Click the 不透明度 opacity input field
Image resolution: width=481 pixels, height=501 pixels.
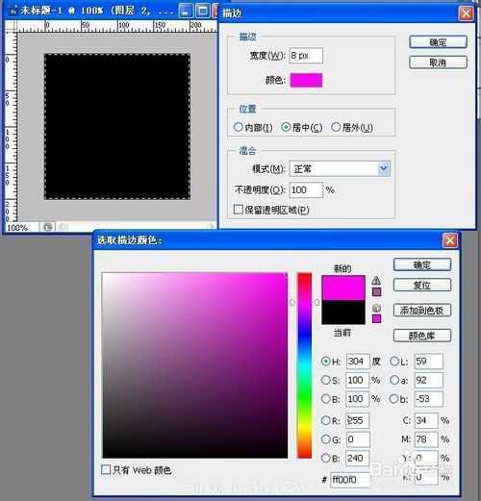pos(306,189)
